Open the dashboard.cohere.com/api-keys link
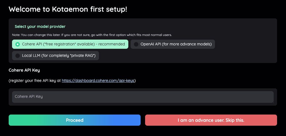The width and height of the screenshot is (286, 136). tap(98, 81)
